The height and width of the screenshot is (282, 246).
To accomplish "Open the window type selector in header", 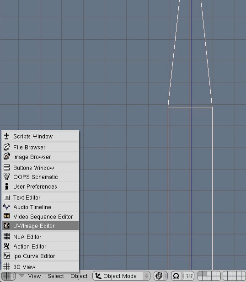I will click(8, 276).
